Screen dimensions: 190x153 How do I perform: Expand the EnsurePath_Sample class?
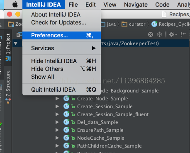(57, 130)
